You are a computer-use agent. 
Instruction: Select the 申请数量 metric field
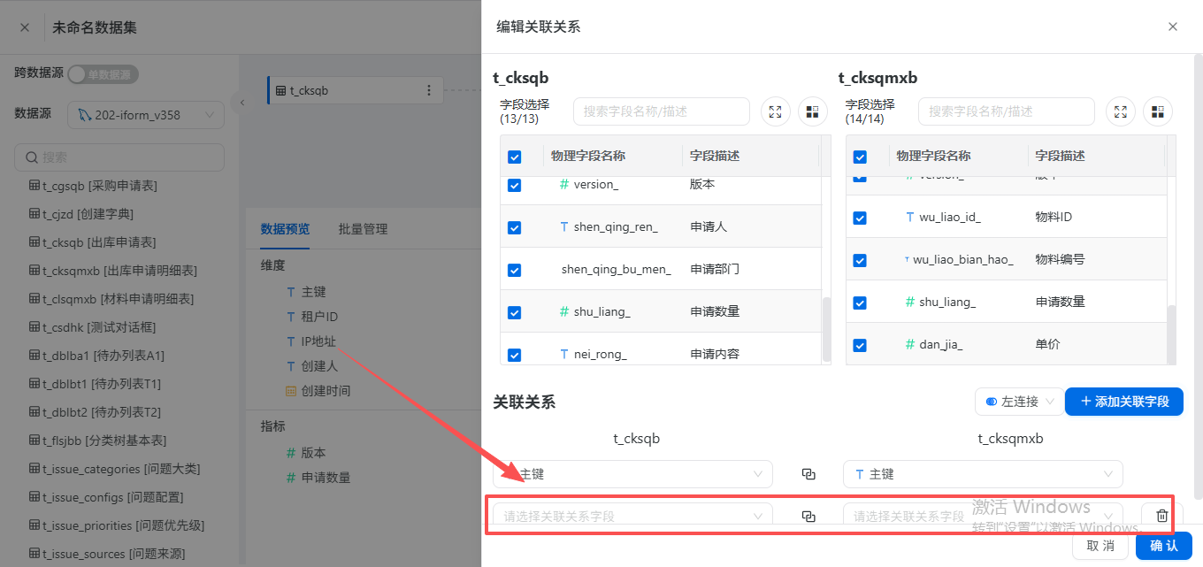pos(318,478)
